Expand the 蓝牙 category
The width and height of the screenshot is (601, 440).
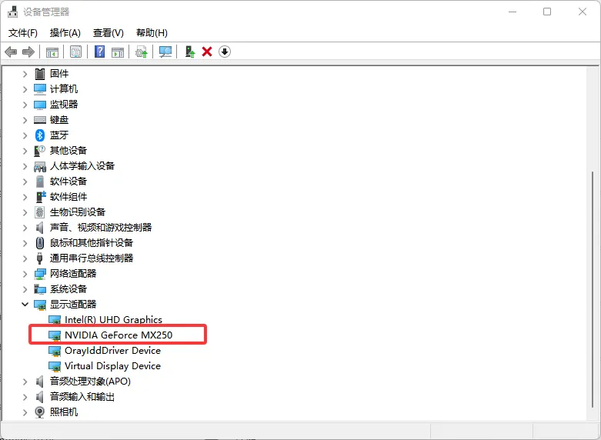[25, 135]
